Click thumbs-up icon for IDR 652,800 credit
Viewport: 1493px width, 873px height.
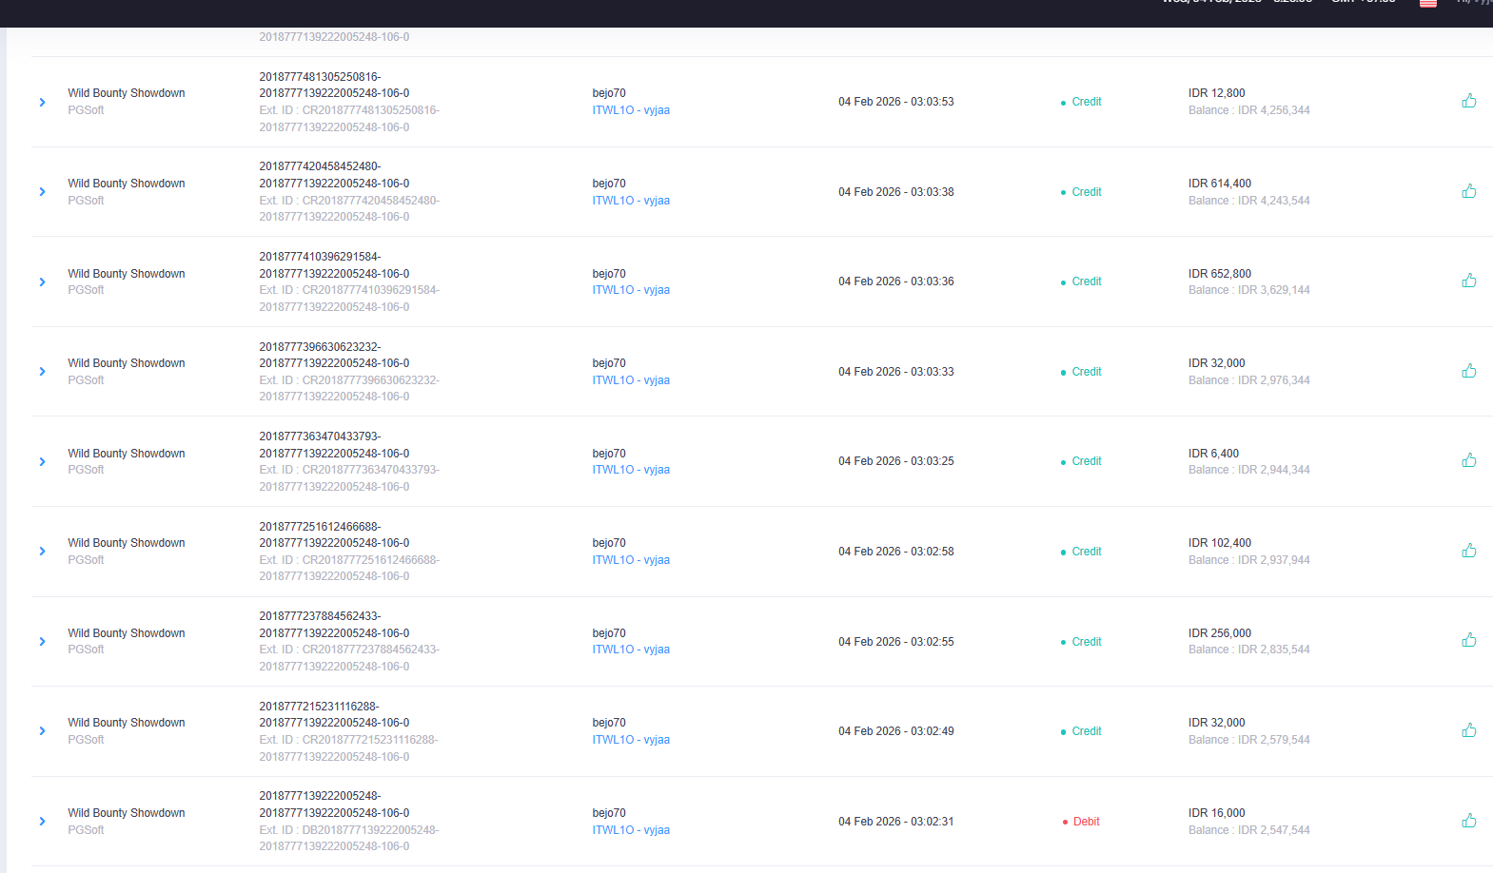click(1469, 281)
